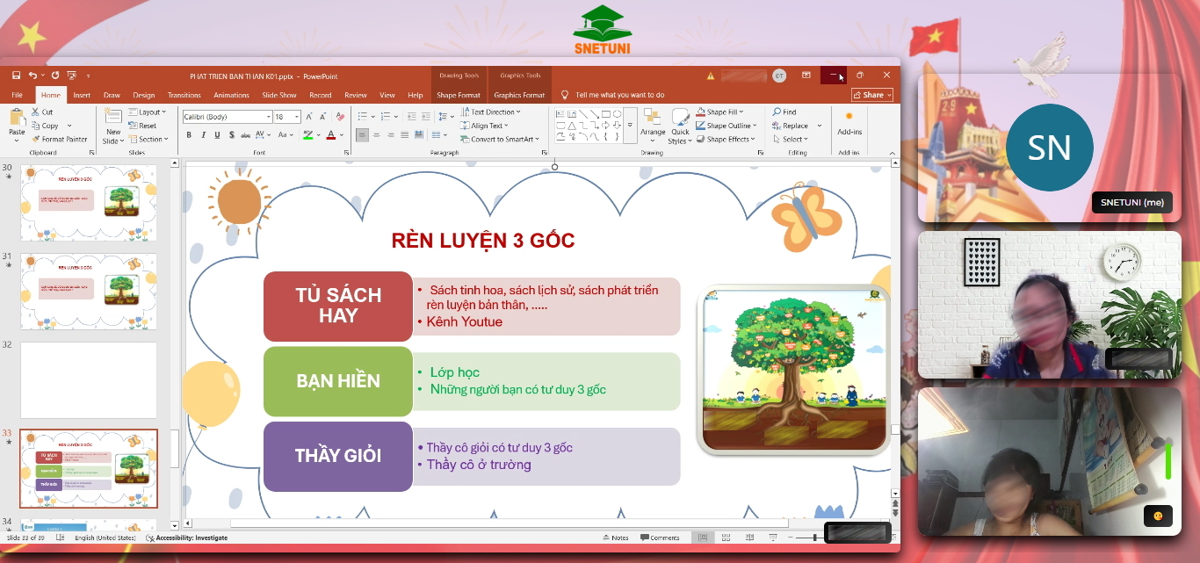Expand the shapes gallery with More arrow
This screenshot has width=1200, height=563.
pyautogui.click(x=630, y=125)
